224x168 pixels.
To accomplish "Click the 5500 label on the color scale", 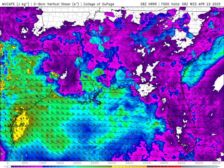I will 199,163.
